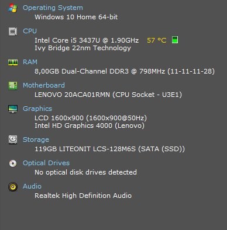The width and height of the screenshot is (227, 230).
Task: Open the Motherboard section heading
Action: (x=44, y=85)
